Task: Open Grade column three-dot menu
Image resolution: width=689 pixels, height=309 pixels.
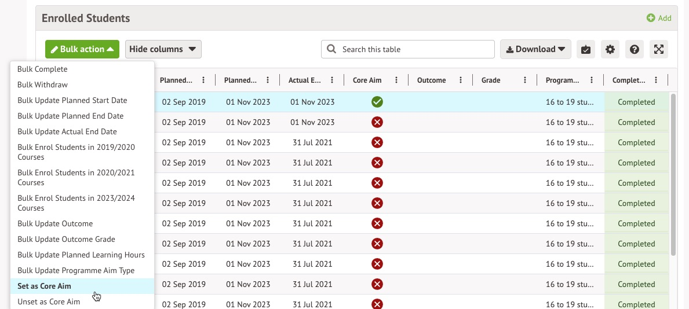Action: click(x=525, y=80)
